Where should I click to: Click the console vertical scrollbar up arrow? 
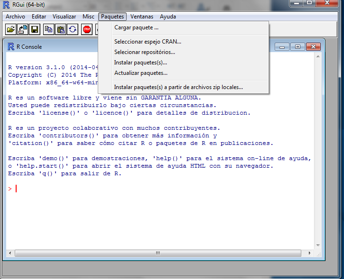click(x=318, y=56)
